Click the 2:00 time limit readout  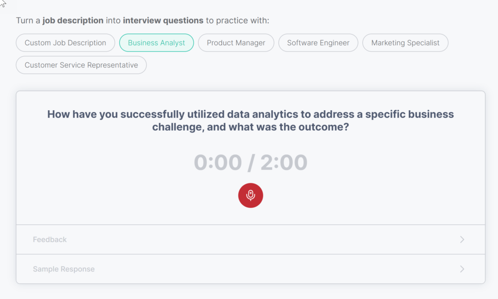pos(284,163)
